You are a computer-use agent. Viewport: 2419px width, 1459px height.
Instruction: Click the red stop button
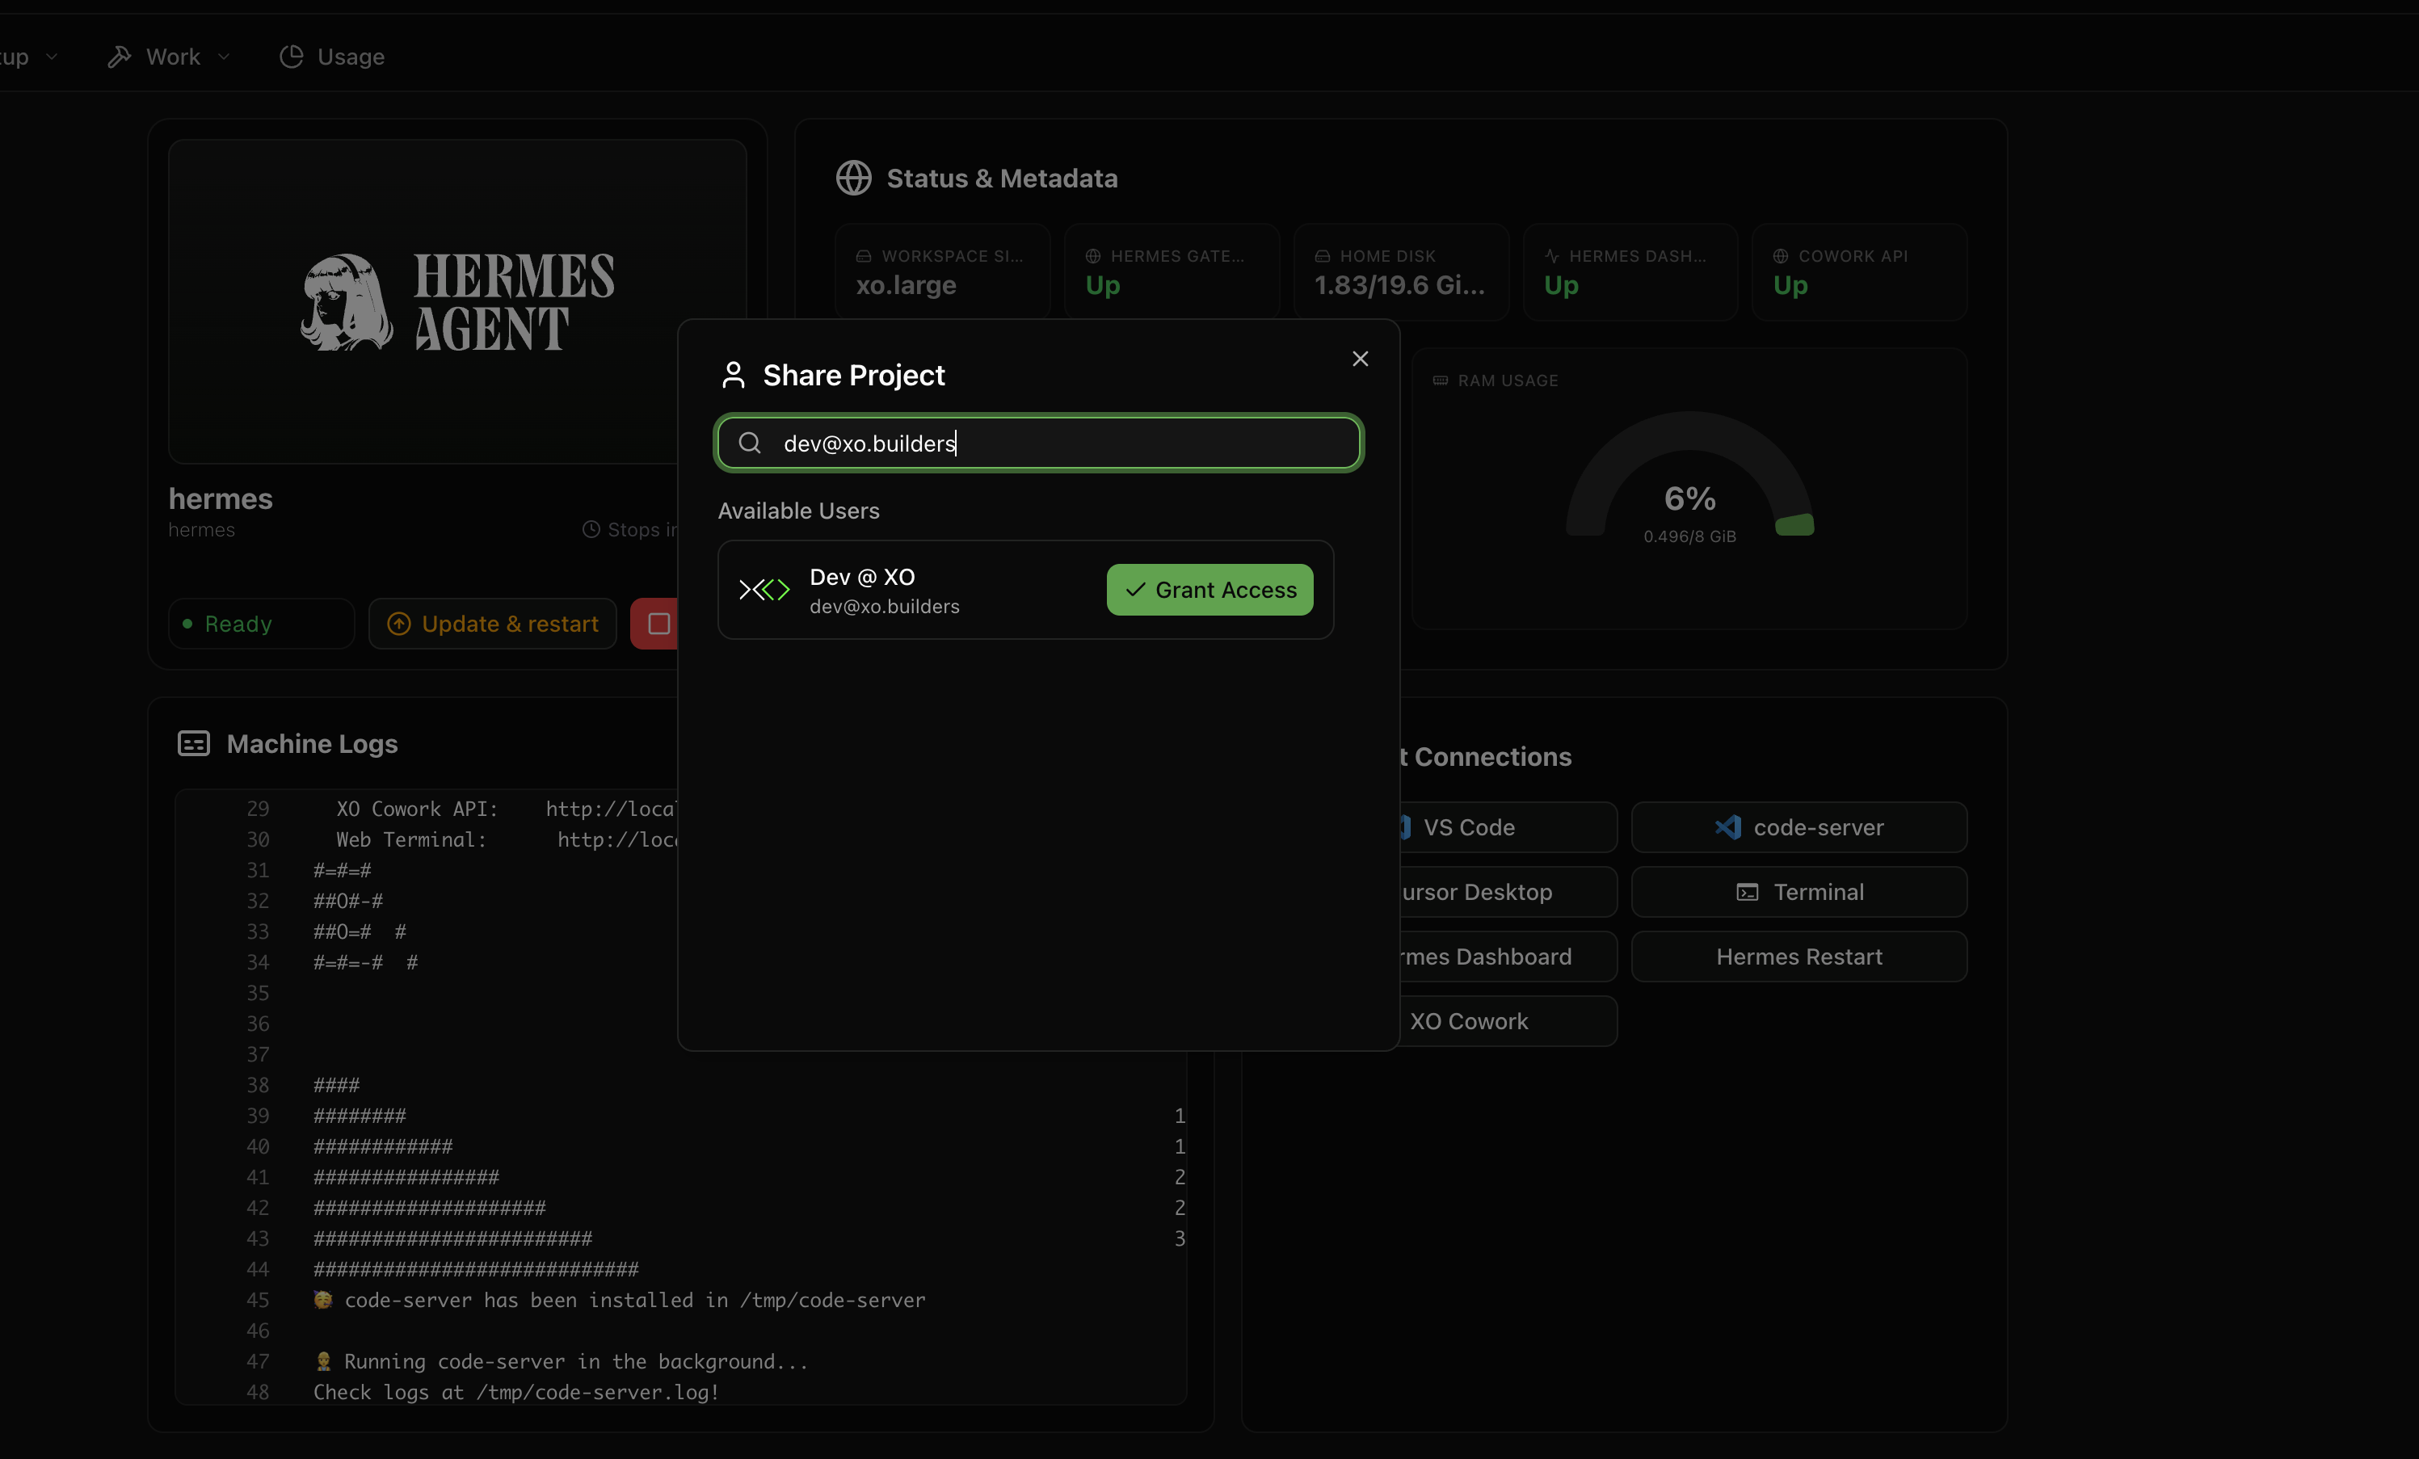pos(654,624)
